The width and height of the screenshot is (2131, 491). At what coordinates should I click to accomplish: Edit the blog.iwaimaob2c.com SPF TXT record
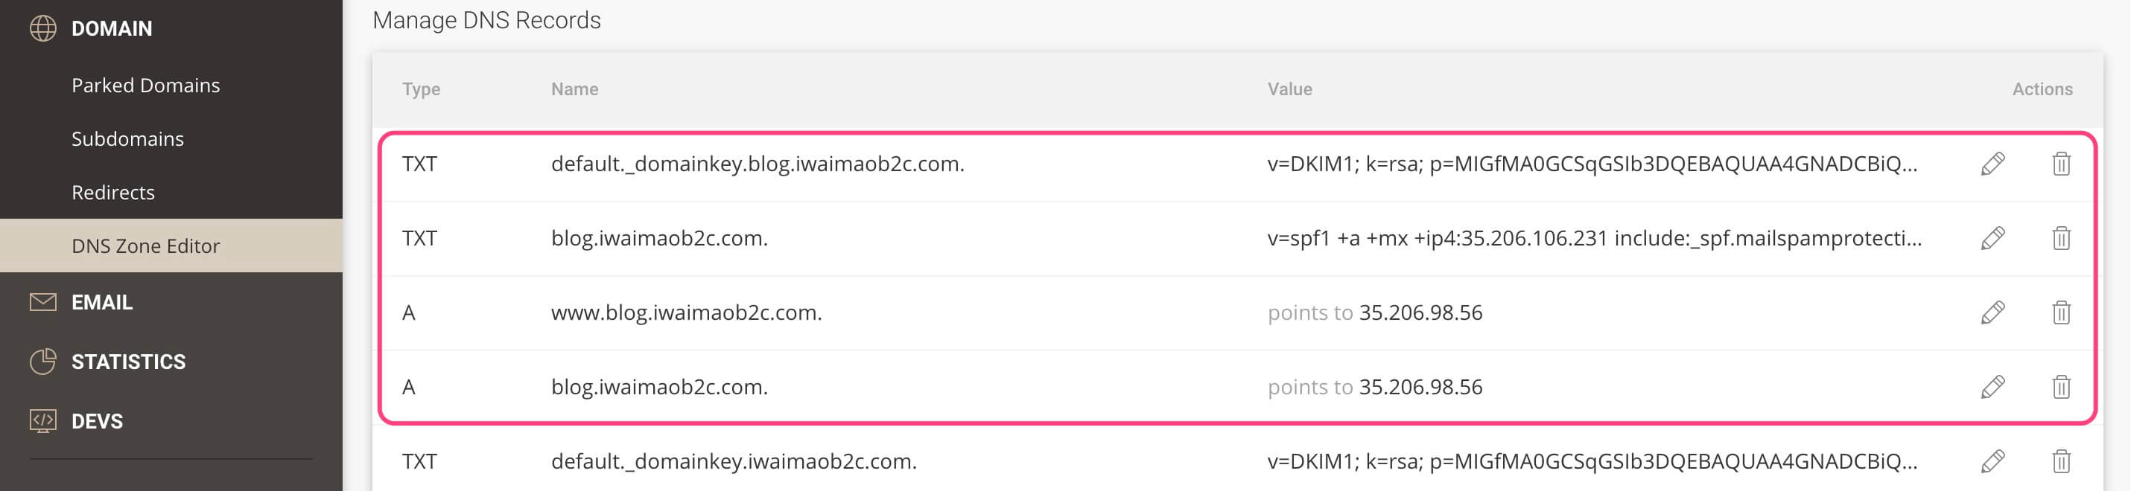[1992, 238]
